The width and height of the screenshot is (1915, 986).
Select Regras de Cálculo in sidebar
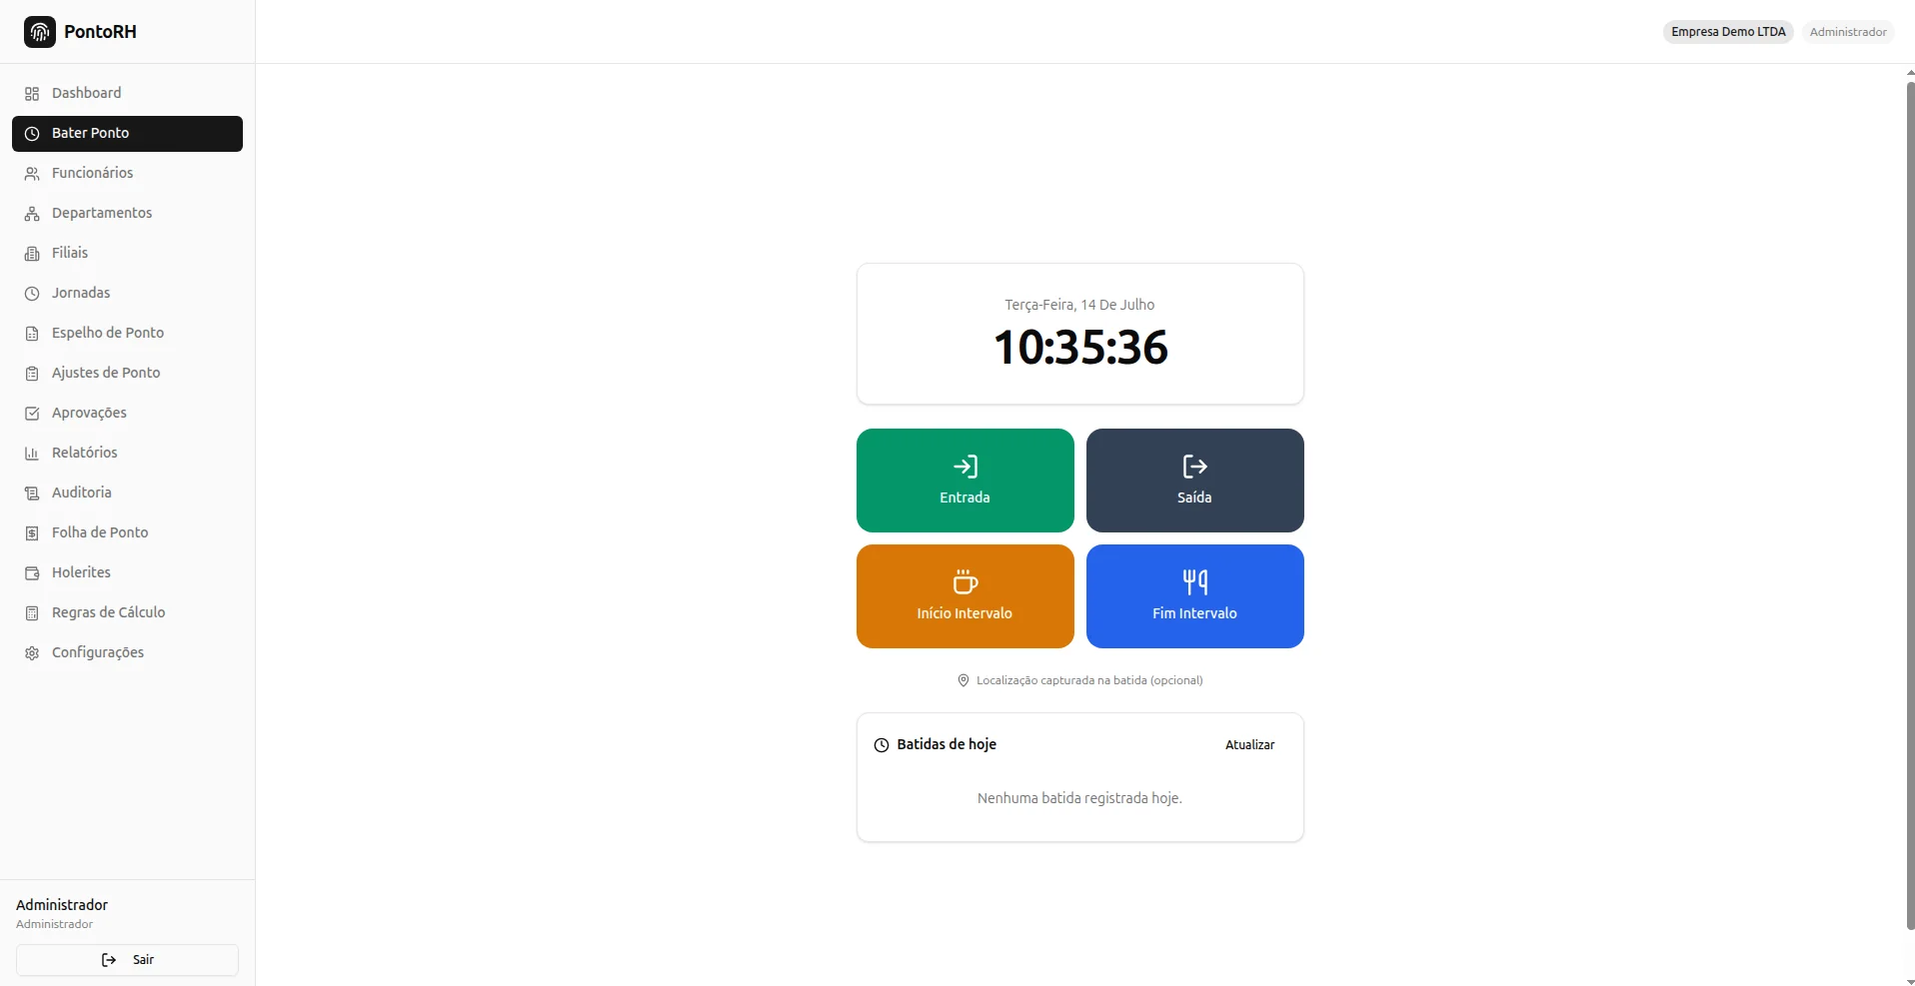(127, 612)
